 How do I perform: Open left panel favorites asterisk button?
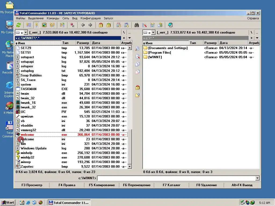point(124,38)
